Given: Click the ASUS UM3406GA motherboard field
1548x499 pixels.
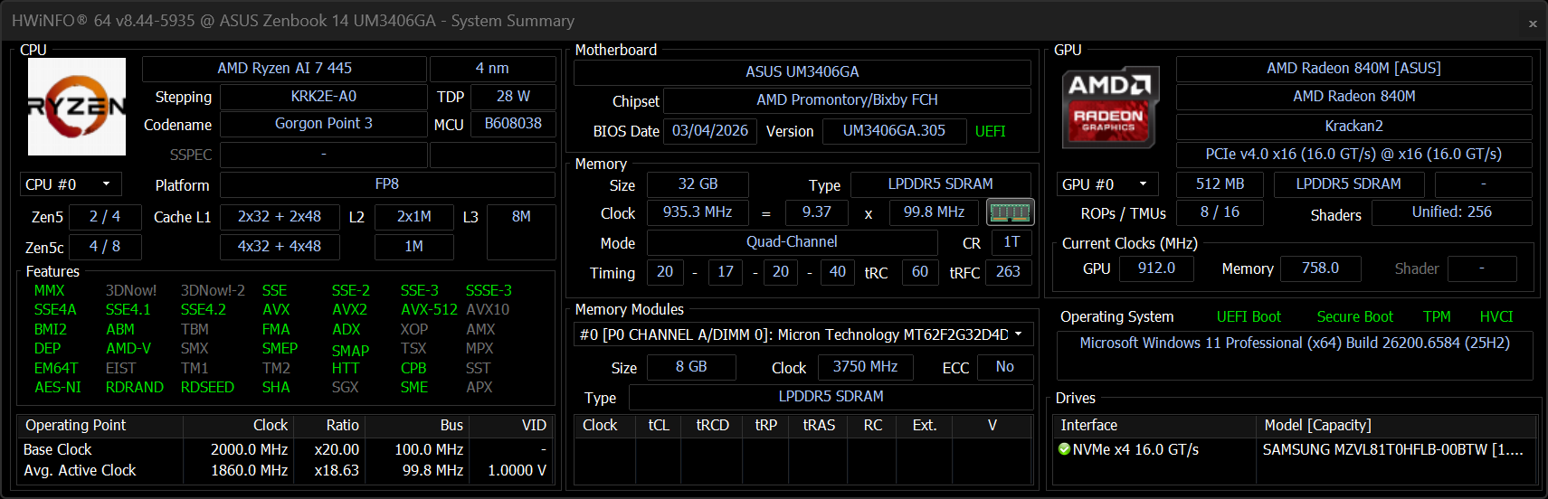Looking at the screenshot, I should (802, 72).
